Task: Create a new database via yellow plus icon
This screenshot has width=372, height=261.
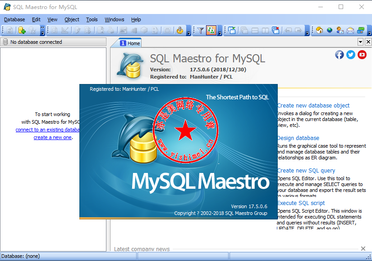Action: point(22,30)
